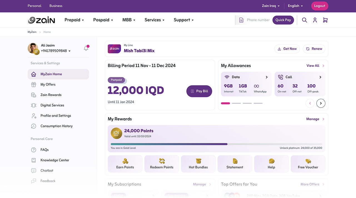This screenshot has width=356, height=198.
Task: Open the search magnifier icon
Action: pos(305,20)
